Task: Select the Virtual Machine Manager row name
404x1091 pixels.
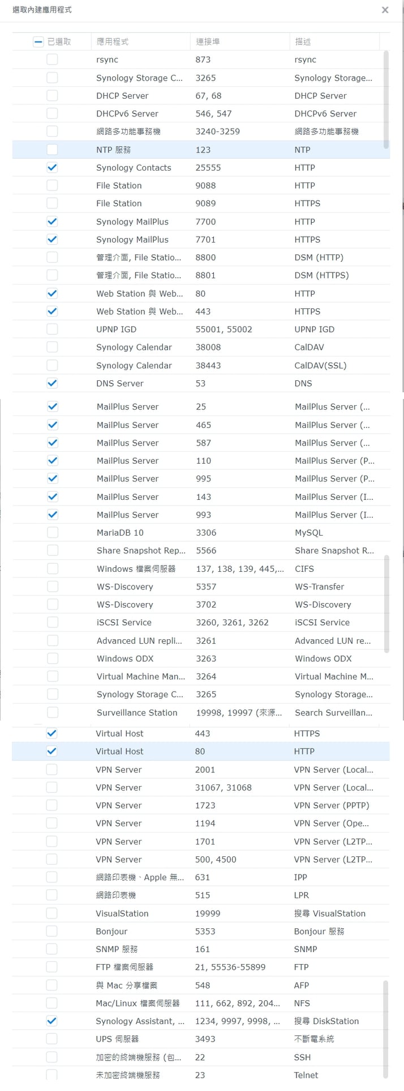Action: [x=141, y=677]
